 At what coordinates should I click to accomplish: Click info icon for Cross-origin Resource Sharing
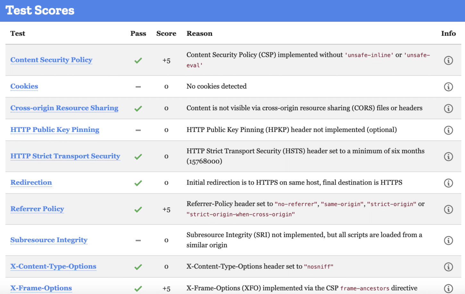(x=448, y=108)
